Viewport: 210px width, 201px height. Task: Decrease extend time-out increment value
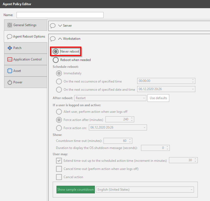tap(195, 162)
